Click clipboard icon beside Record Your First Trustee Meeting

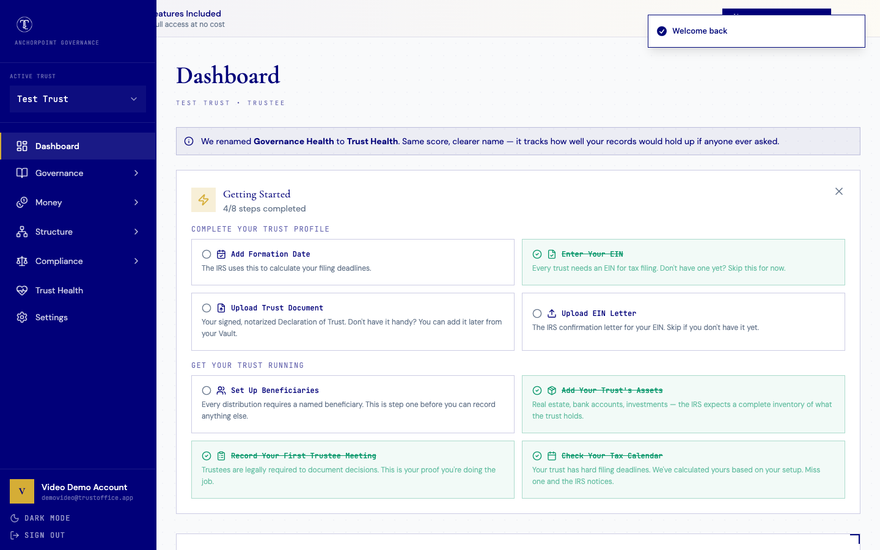coord(221,456)
